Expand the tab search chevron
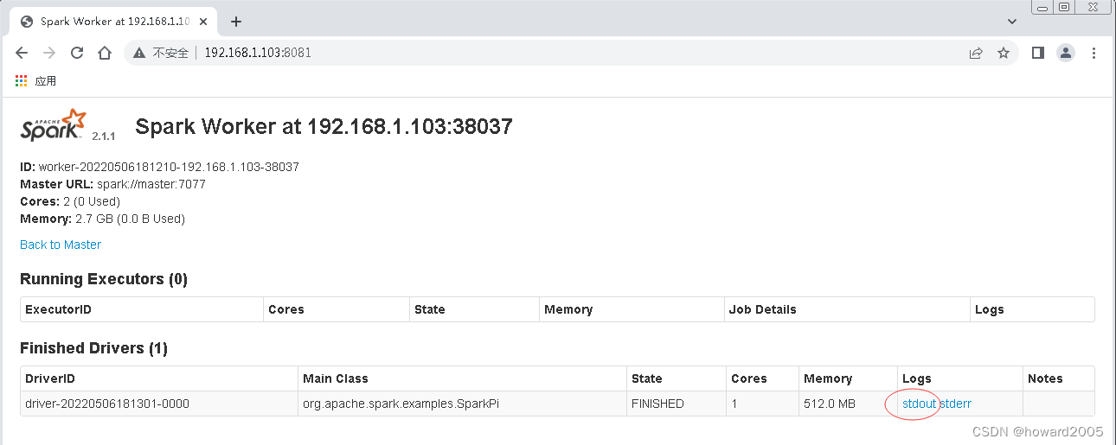Image resolution: width=1116 pixels, height=445 pixels. (1013, 21)
